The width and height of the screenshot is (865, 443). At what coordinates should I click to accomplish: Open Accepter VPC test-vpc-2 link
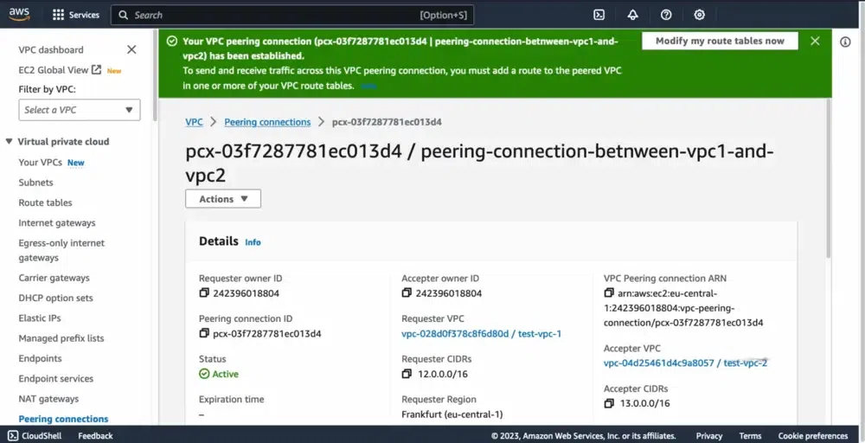click(x=685, y=363)
